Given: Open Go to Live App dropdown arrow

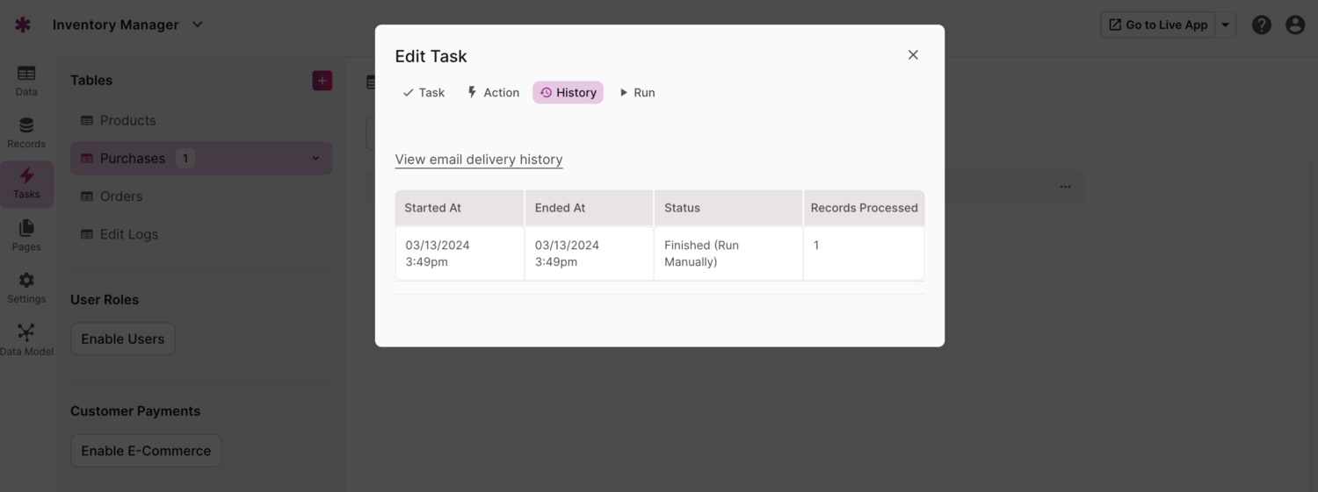Looking at the screenshot, I should [1225, 25].
